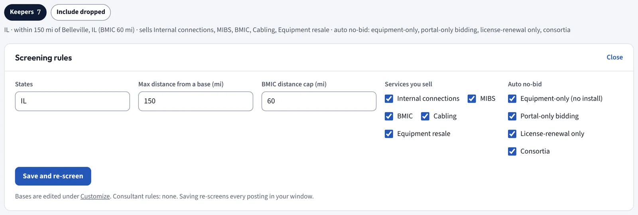
Task: Click the Services you sell label
Action: [x=408, y=84]
